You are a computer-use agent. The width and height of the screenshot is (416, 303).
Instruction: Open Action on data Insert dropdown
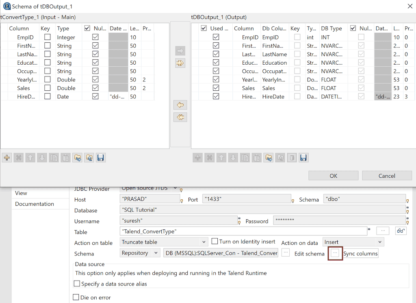(x=353, y=242)
